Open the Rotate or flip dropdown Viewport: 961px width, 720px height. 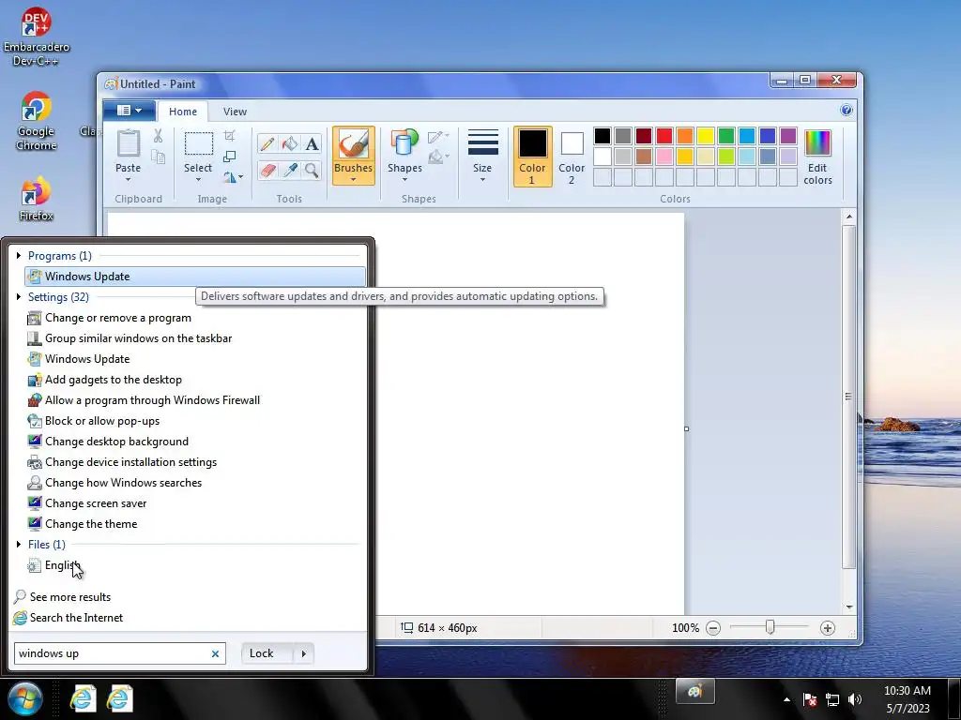pos(233,177)
